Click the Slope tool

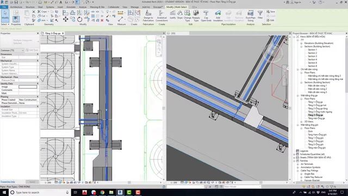(180, 15)
